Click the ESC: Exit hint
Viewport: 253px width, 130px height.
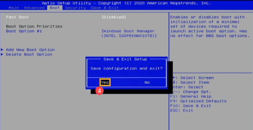click(x=182, y=110)
